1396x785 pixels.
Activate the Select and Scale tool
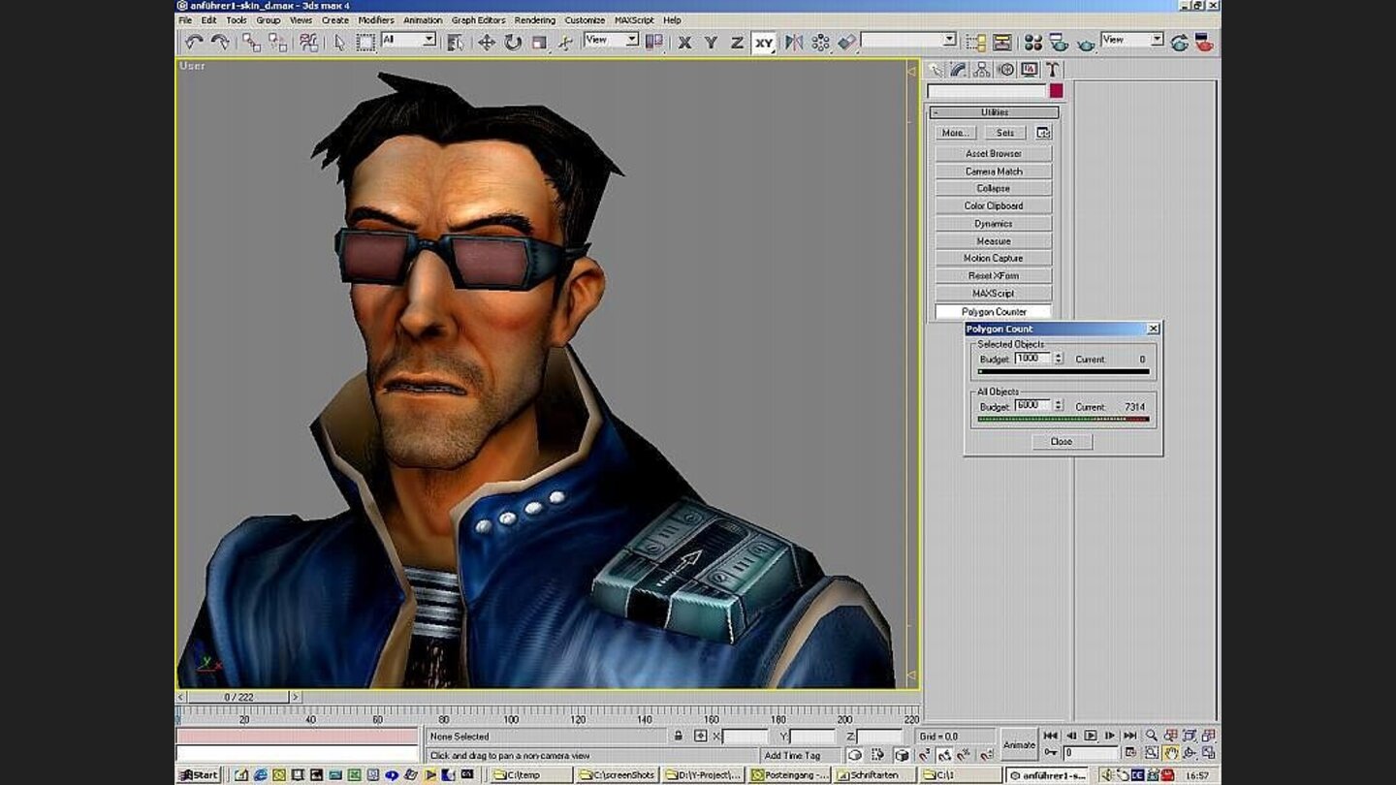[539, 42]
